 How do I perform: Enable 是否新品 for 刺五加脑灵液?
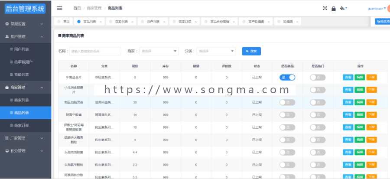tap(287, 102)
